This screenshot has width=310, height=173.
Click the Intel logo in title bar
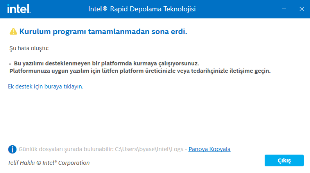19,9
